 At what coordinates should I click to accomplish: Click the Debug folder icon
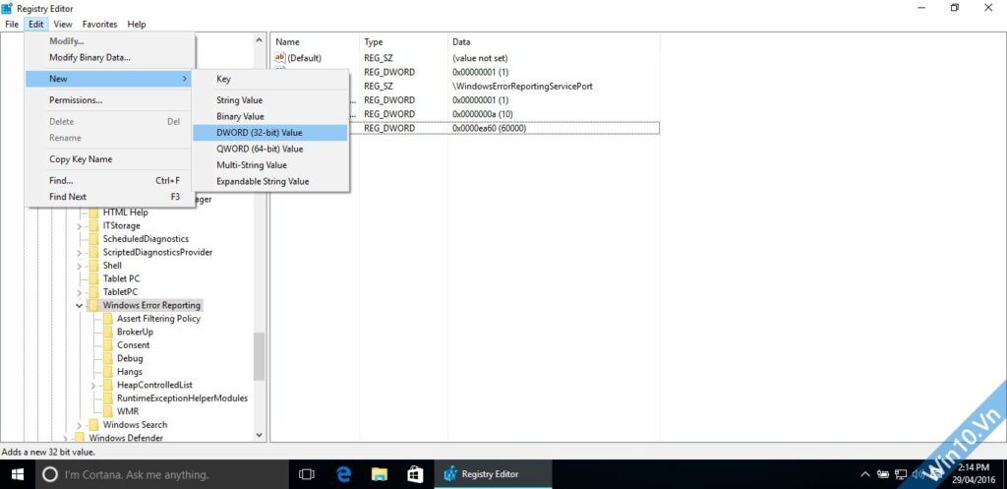[x=108, y=358]
